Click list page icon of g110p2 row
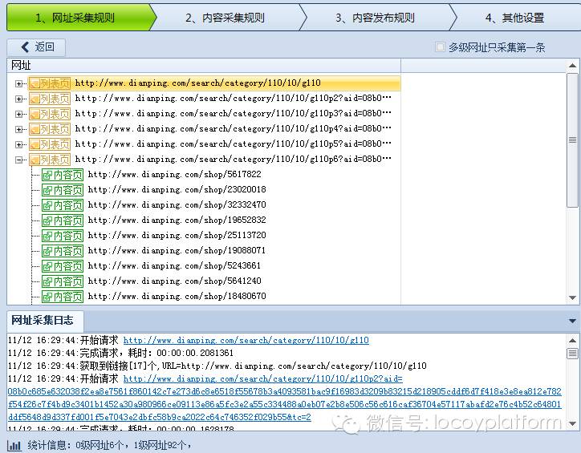 50,99
